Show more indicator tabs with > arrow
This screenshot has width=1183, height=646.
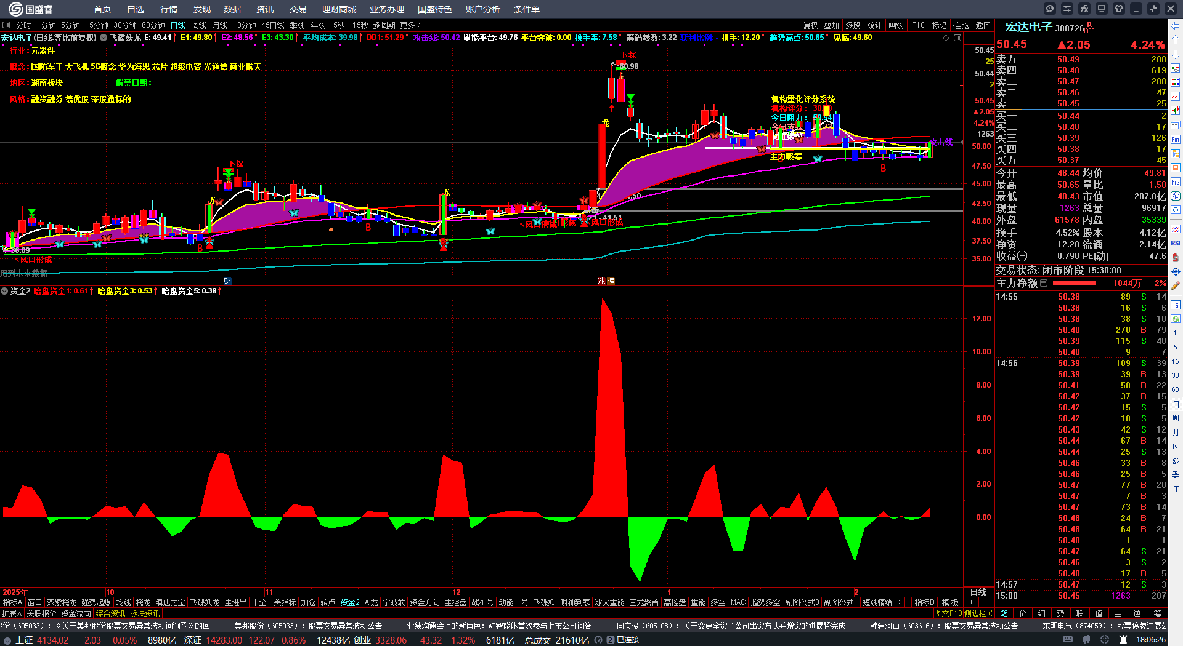tap(899, 602)
